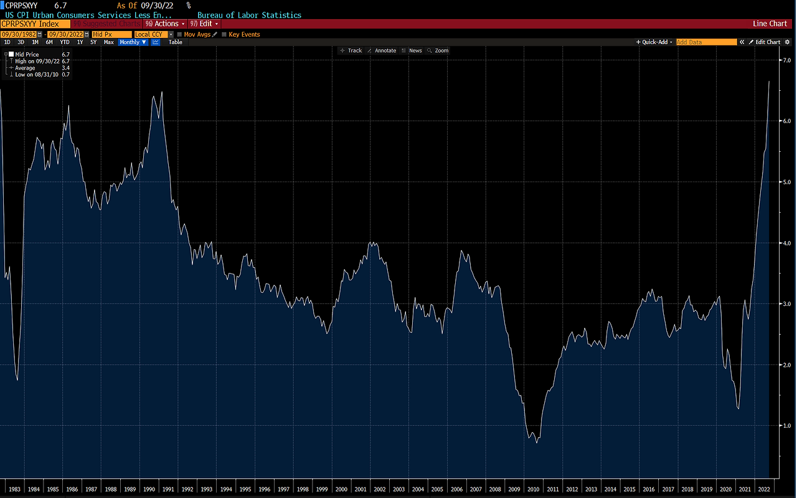Click the Add Data input field
The height and width of the screenshot is (498, 797).
(707, 42)
